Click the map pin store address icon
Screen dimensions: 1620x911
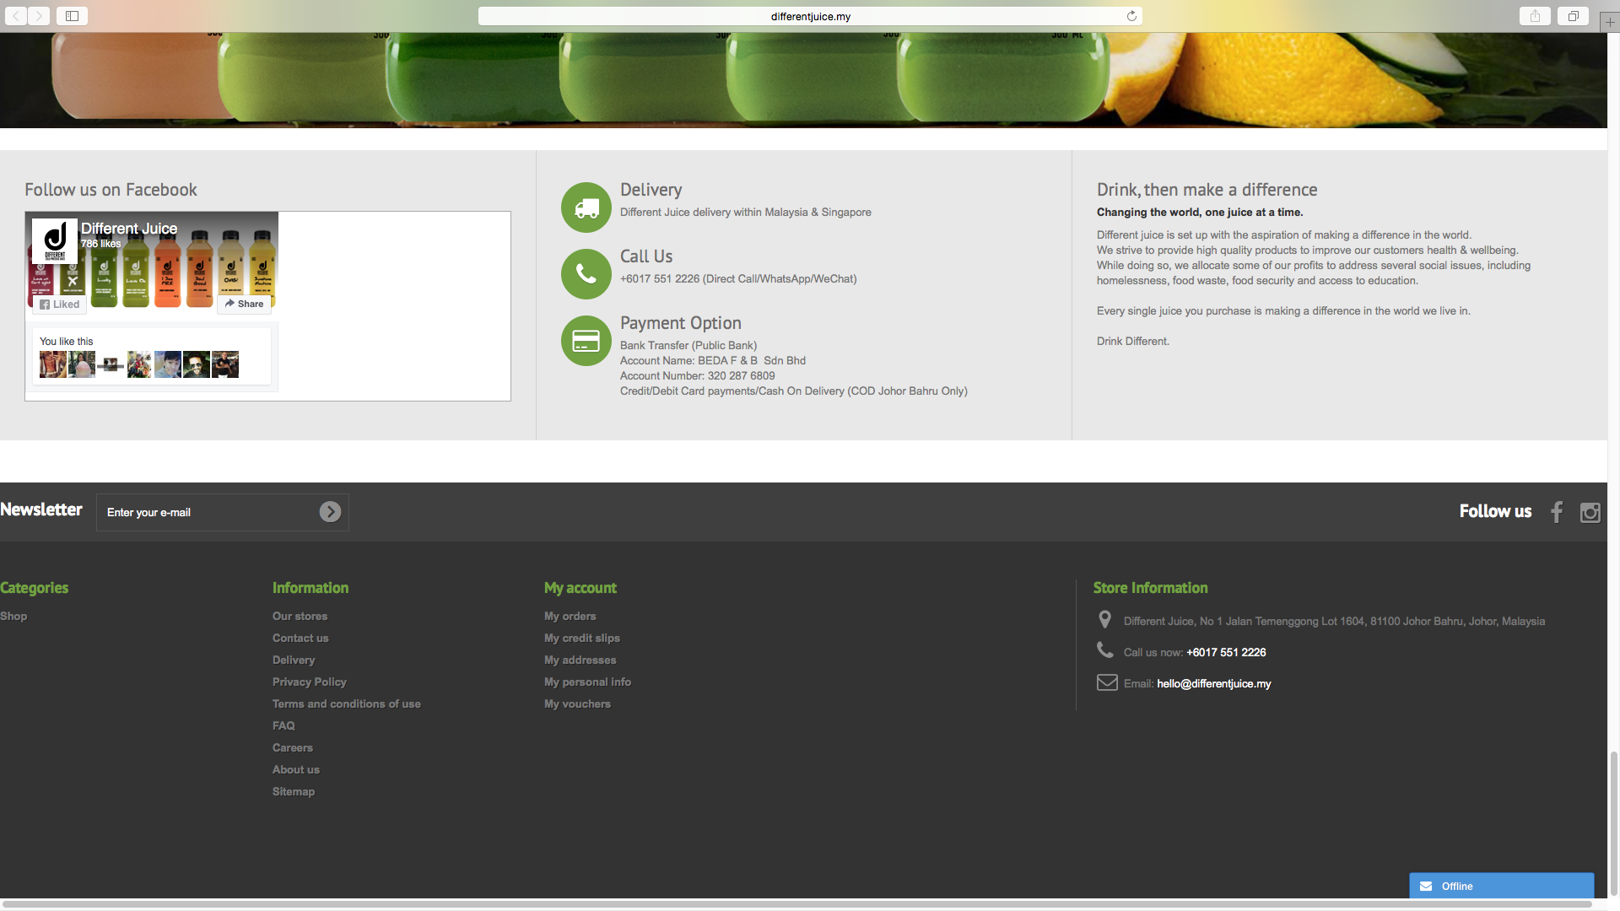(1104, 620)
